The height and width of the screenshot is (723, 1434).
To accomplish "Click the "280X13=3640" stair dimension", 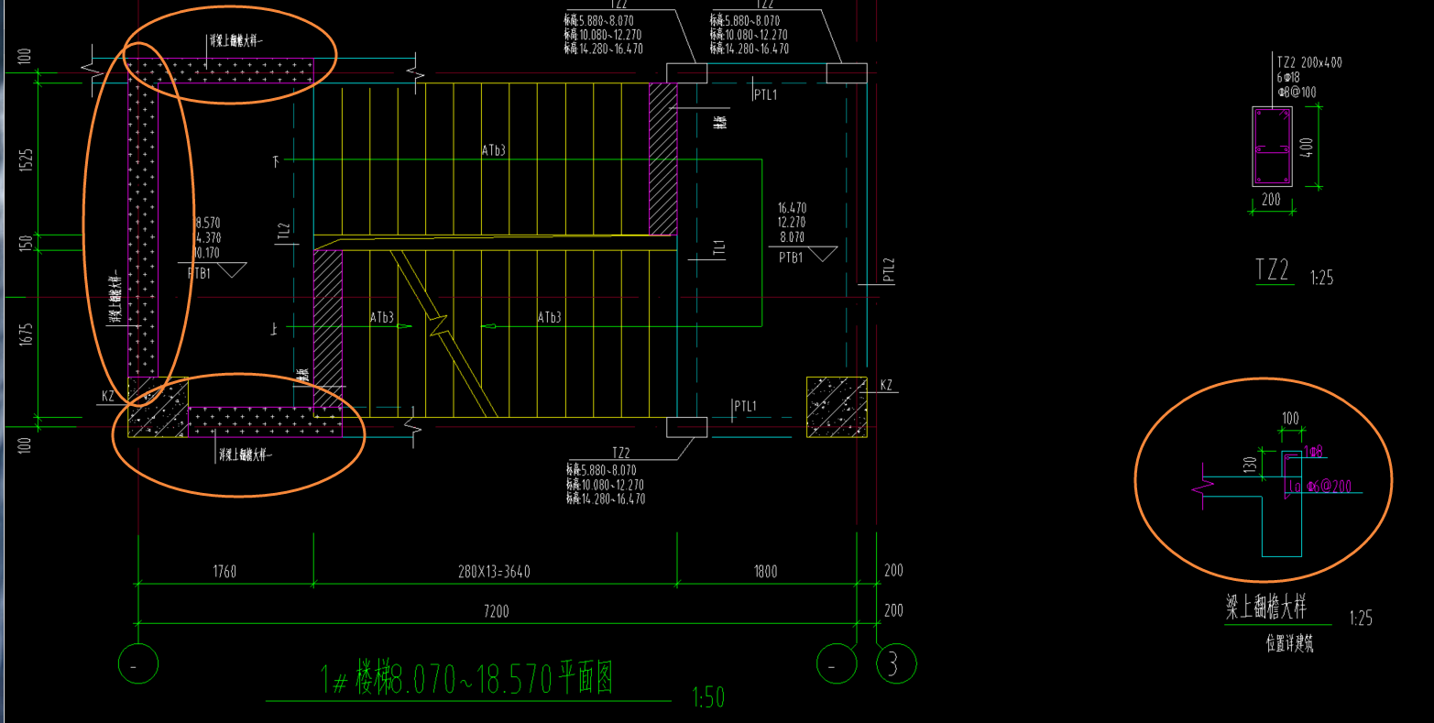I will pyautogui.click(x=494, y=572).
